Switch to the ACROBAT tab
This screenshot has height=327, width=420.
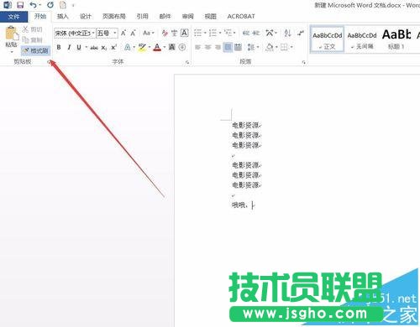pos(241,16)
